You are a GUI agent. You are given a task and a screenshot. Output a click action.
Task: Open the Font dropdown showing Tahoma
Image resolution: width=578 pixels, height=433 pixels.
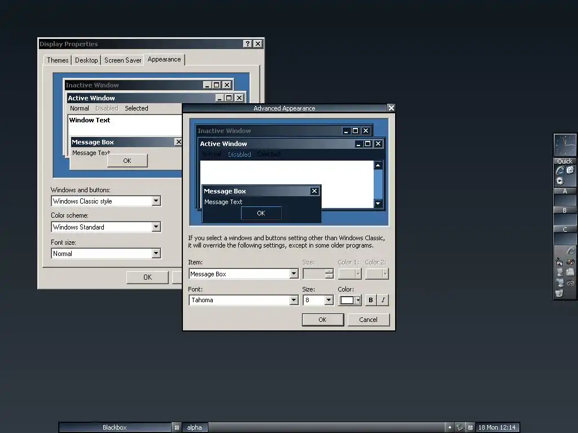[294, 300]
